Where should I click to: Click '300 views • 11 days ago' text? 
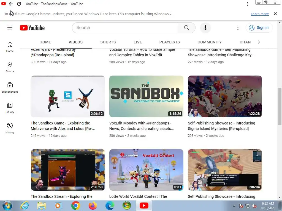(48, 62)
